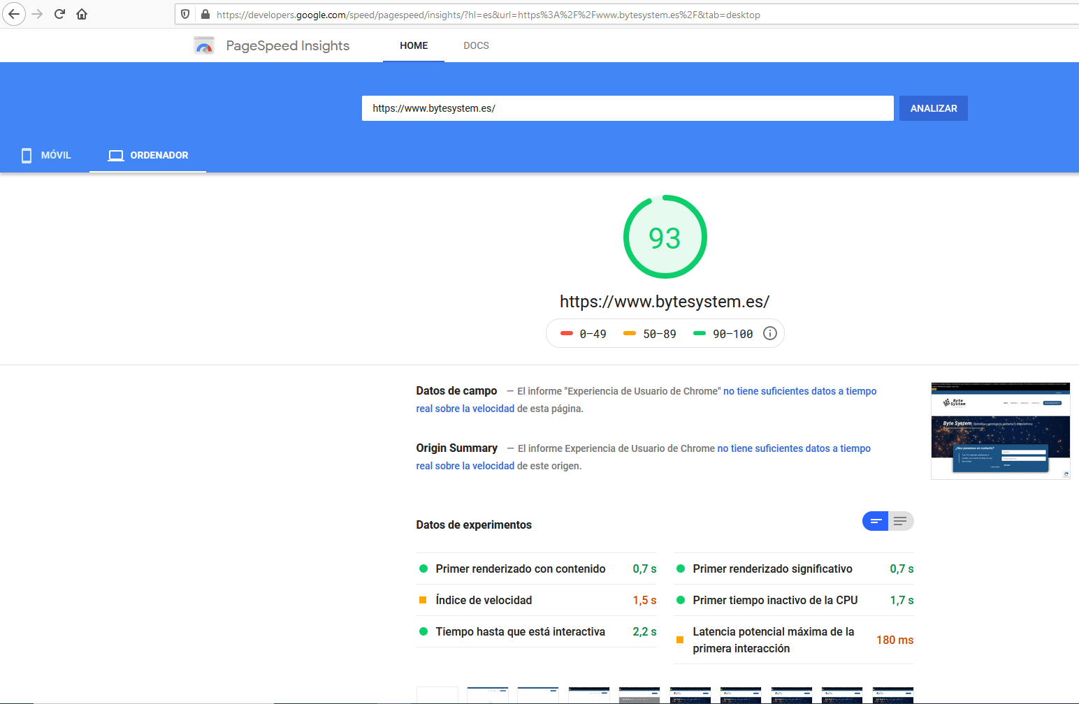Click the 180 ms latency value

click(895, 640)
